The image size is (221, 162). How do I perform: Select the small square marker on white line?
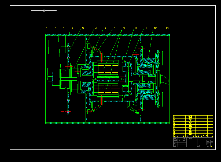pyautogui.click(x=44, y=10)
